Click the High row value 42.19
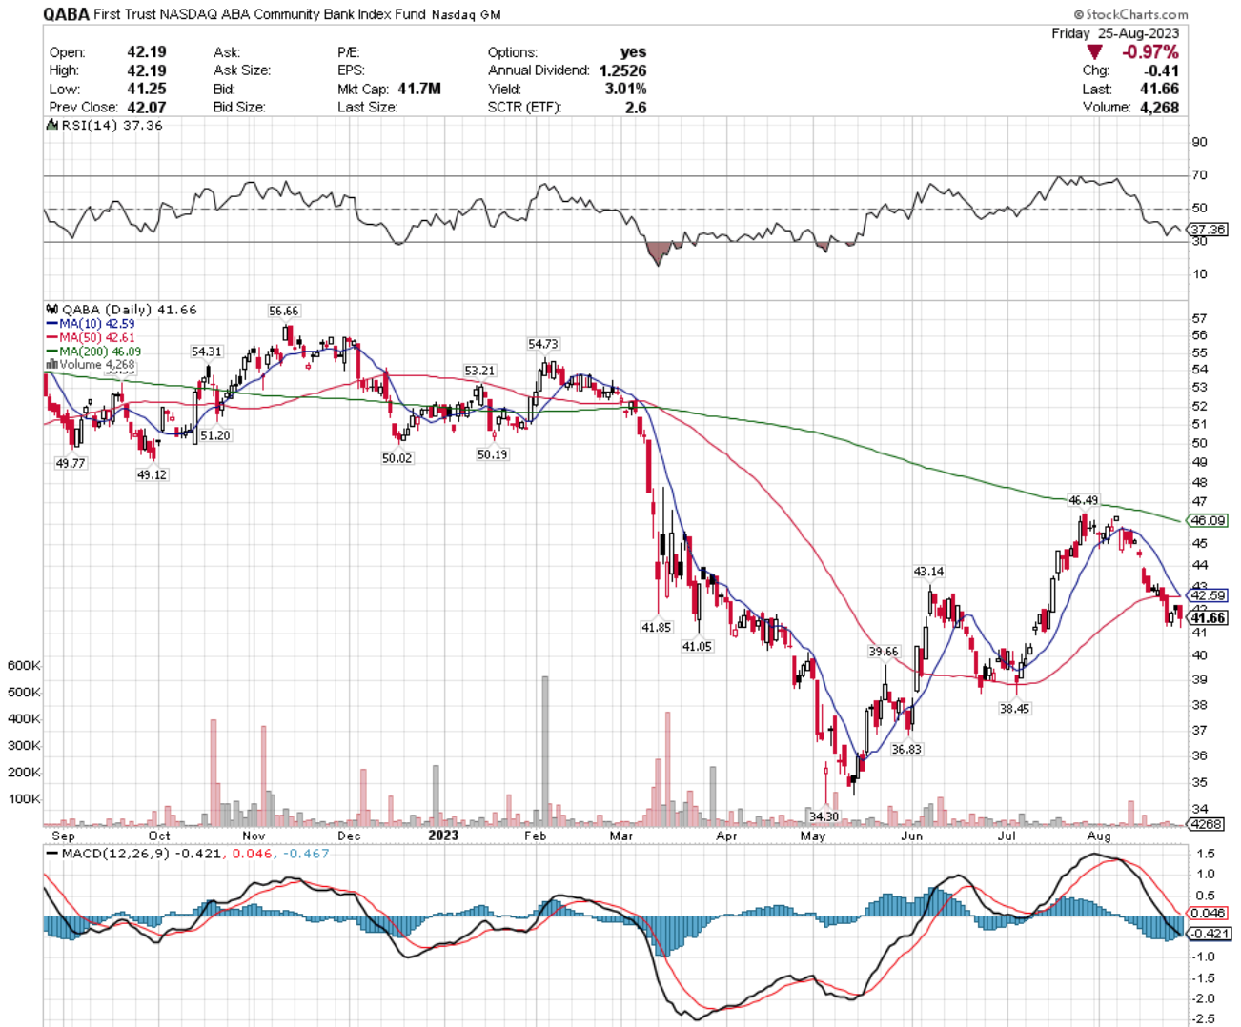Screen dimensions: 1241x1027 (147, 70)
